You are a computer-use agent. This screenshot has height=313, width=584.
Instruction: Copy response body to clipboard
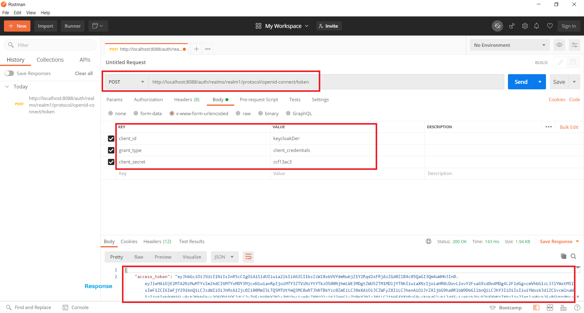tap(563, 256)
